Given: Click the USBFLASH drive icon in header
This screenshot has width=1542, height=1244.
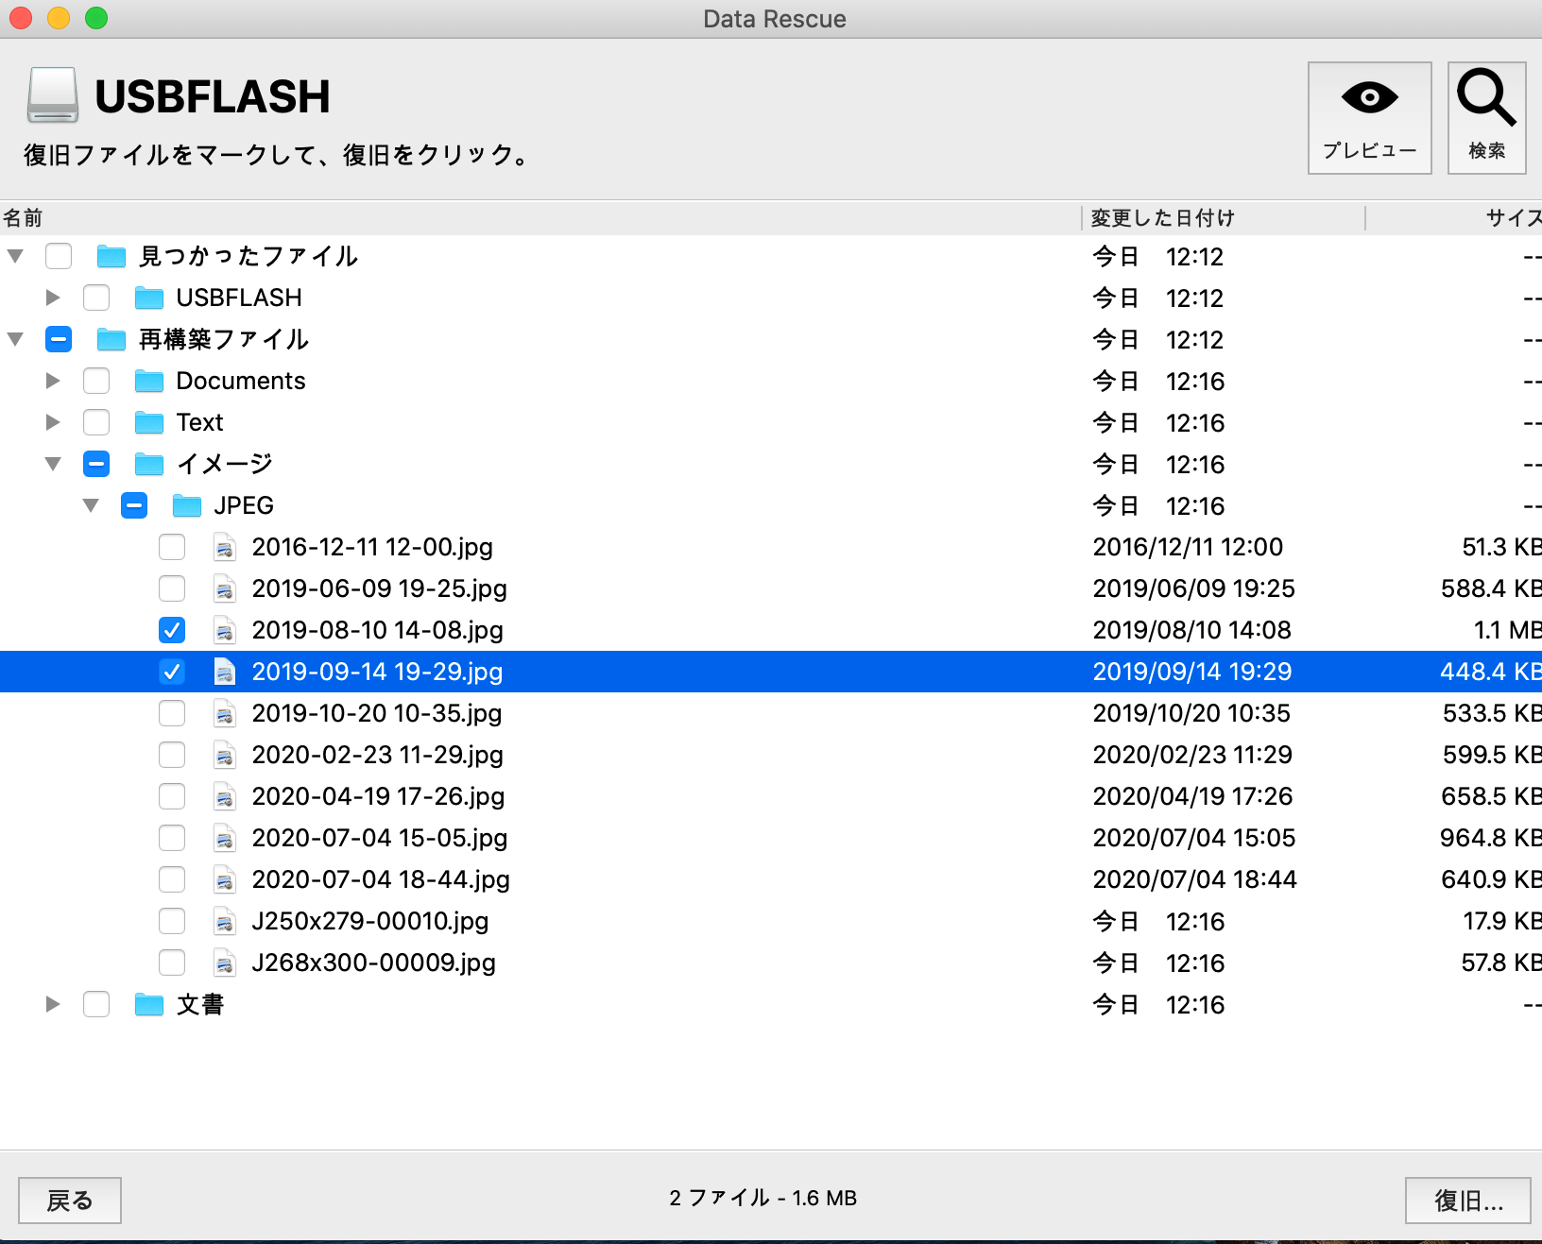Looking at the screenshot, I should pos(52,95).
